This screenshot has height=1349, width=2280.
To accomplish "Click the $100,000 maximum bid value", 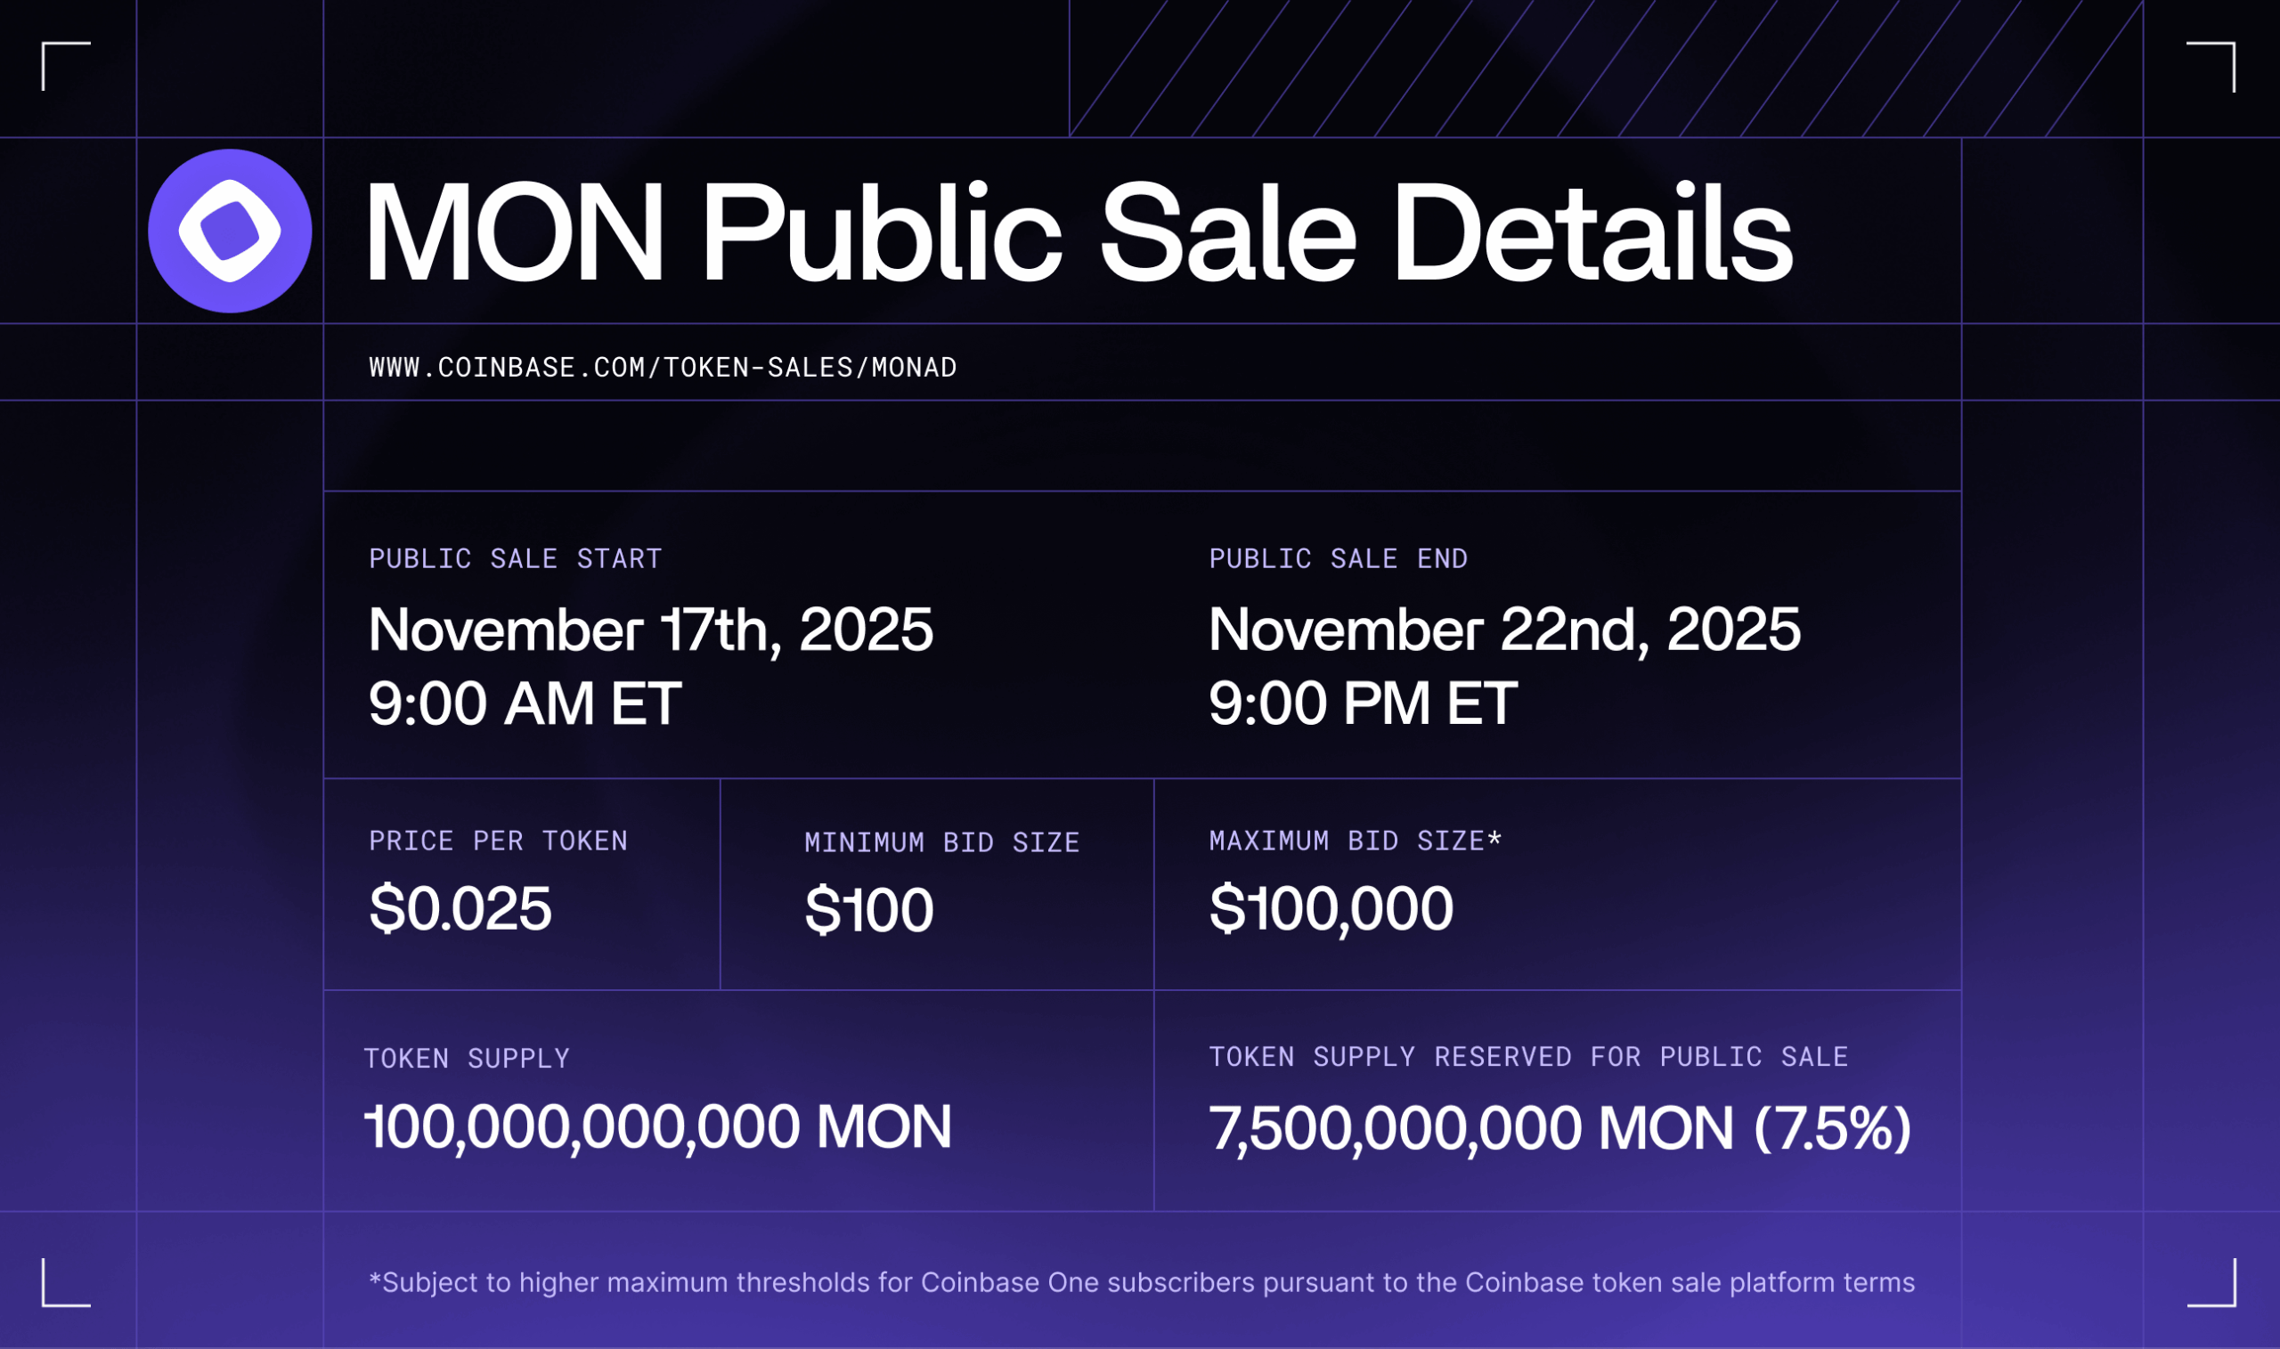I will [1331, 908].
